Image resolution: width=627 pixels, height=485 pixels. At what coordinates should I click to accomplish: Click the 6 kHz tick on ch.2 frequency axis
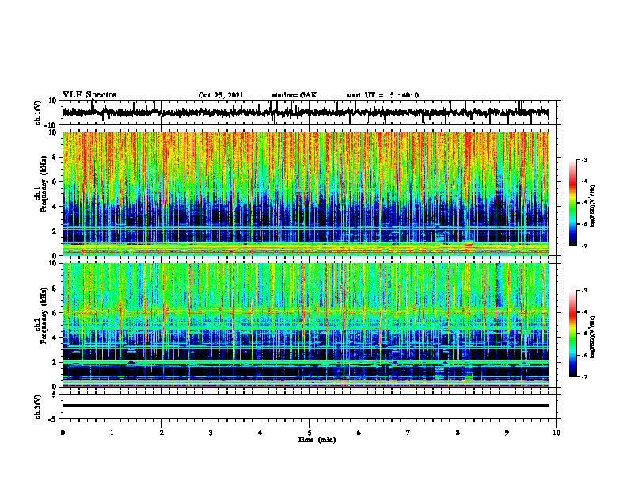[x=55, y=313]
